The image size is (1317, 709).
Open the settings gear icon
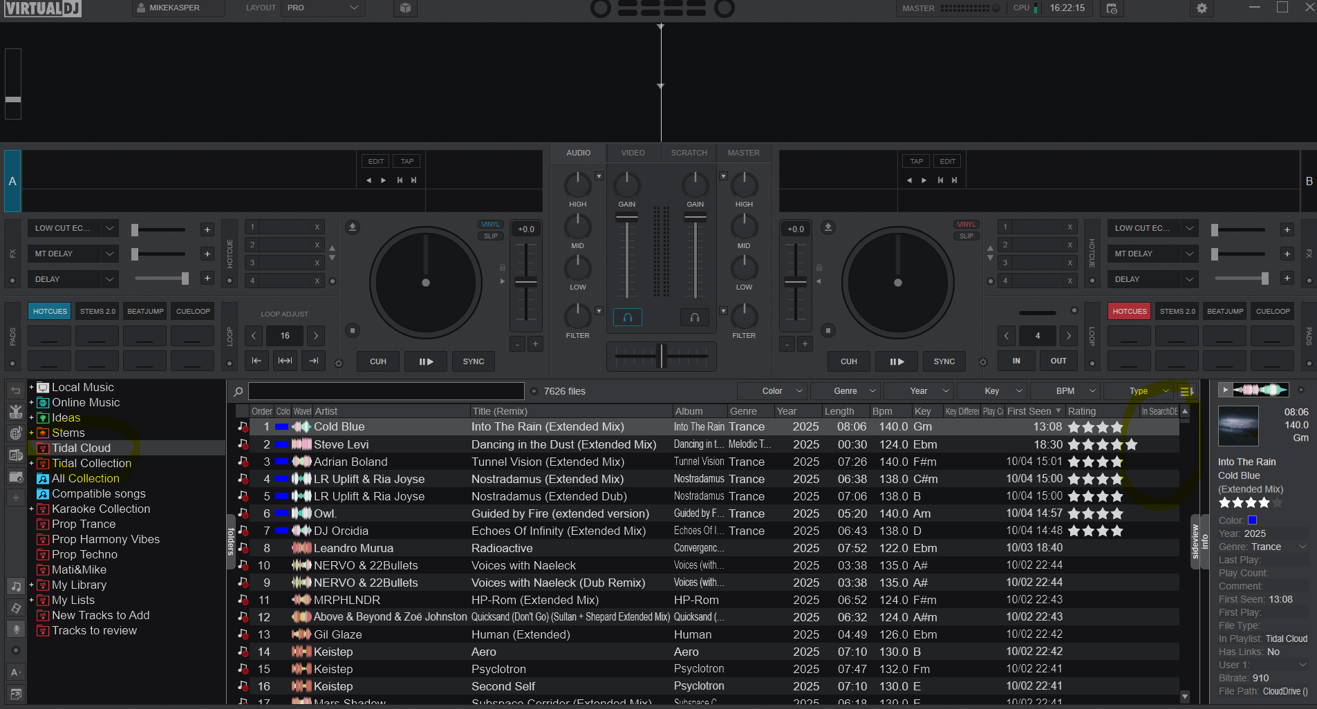tap(1202, 8)
